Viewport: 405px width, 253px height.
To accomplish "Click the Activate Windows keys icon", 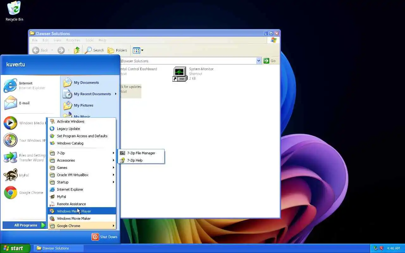I will (x=52, y=121).
